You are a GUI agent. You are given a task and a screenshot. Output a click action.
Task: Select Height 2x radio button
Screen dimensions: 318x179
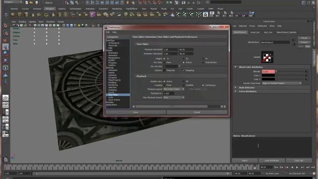[x=184, y=59]
